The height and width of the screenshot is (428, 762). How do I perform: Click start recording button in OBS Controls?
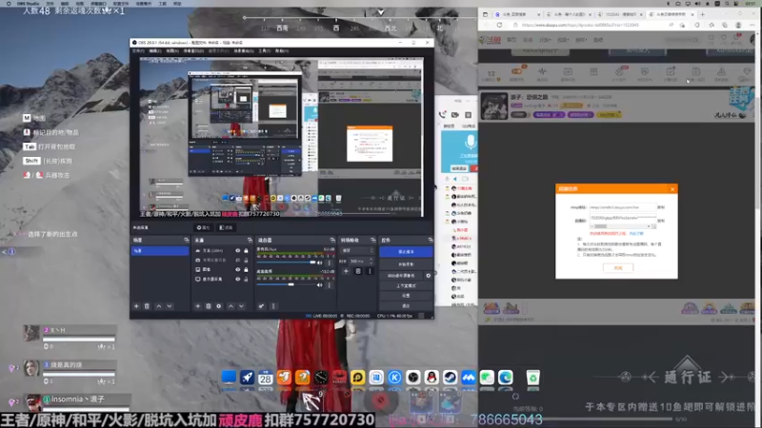[x=406, y=264]
